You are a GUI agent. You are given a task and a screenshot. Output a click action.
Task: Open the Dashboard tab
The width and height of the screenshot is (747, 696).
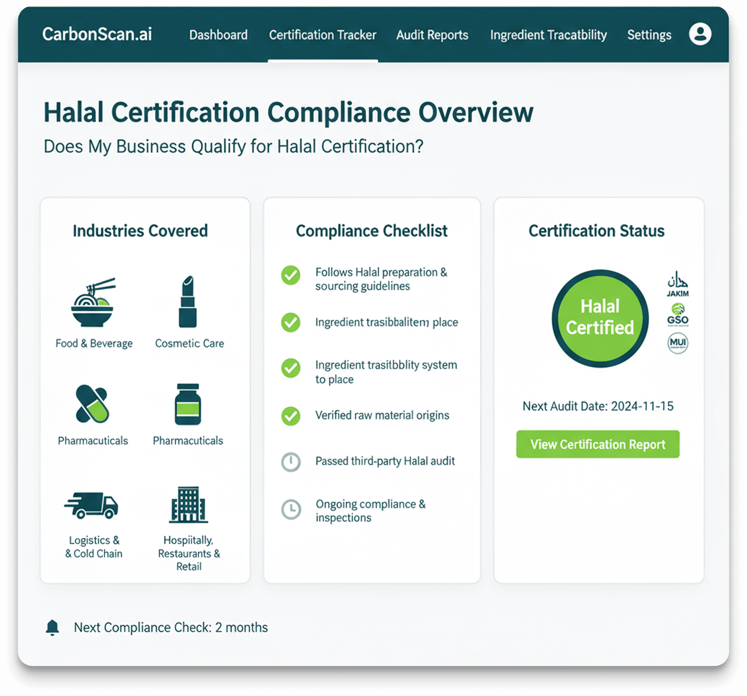[218, 35]
